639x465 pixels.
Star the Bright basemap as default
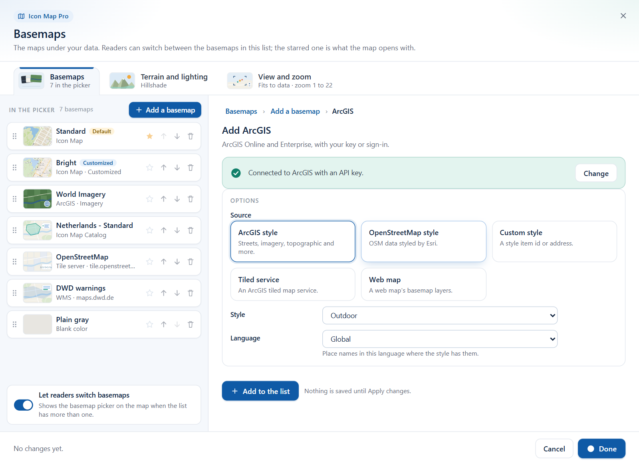(x=150, y=168)
